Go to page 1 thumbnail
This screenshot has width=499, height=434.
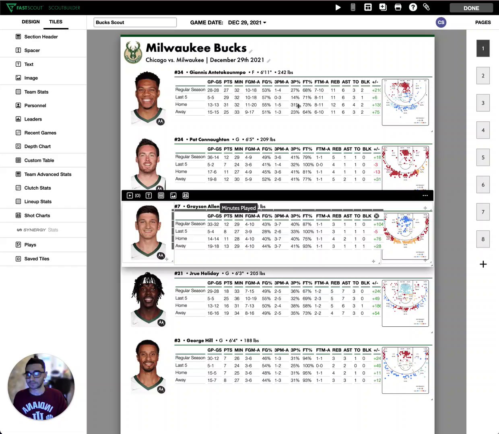point(483,48)
